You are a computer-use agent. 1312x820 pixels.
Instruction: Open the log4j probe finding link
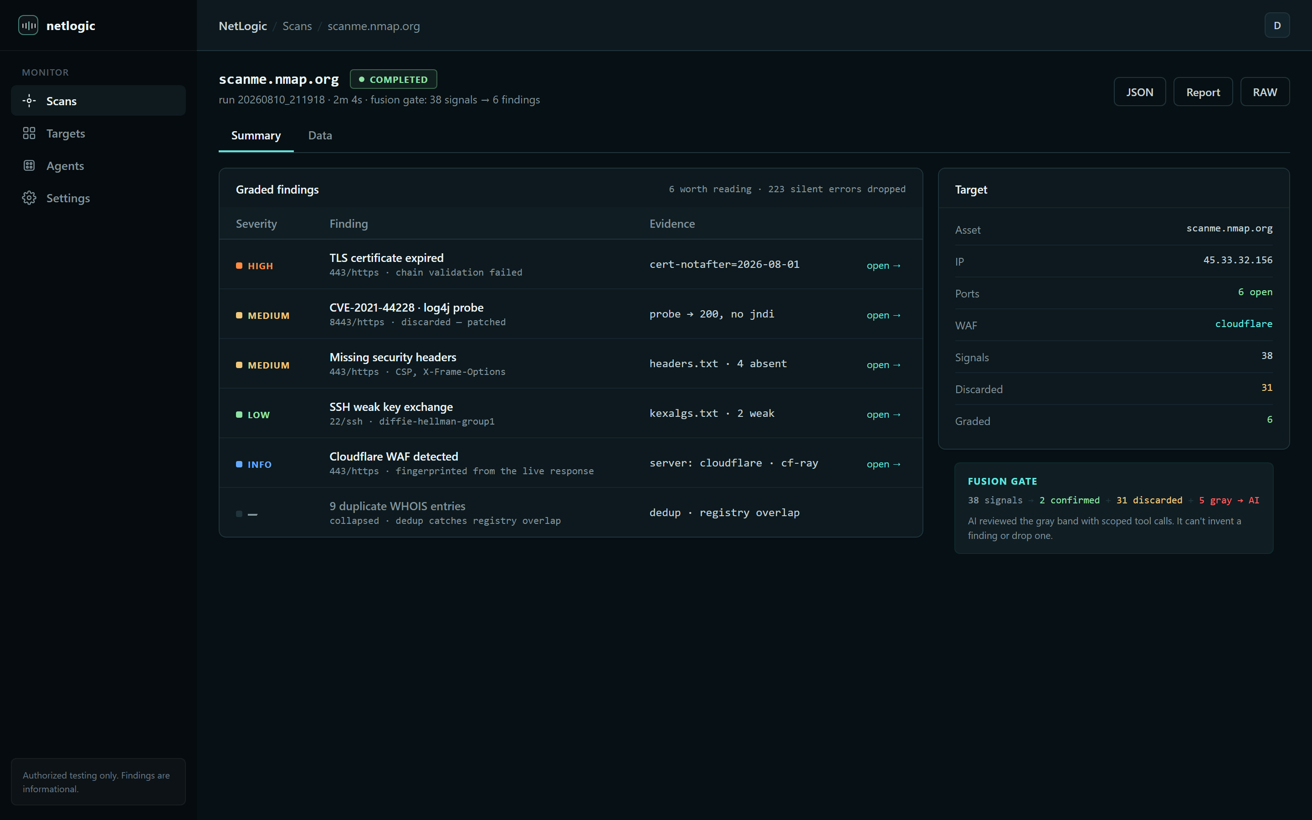883,316
